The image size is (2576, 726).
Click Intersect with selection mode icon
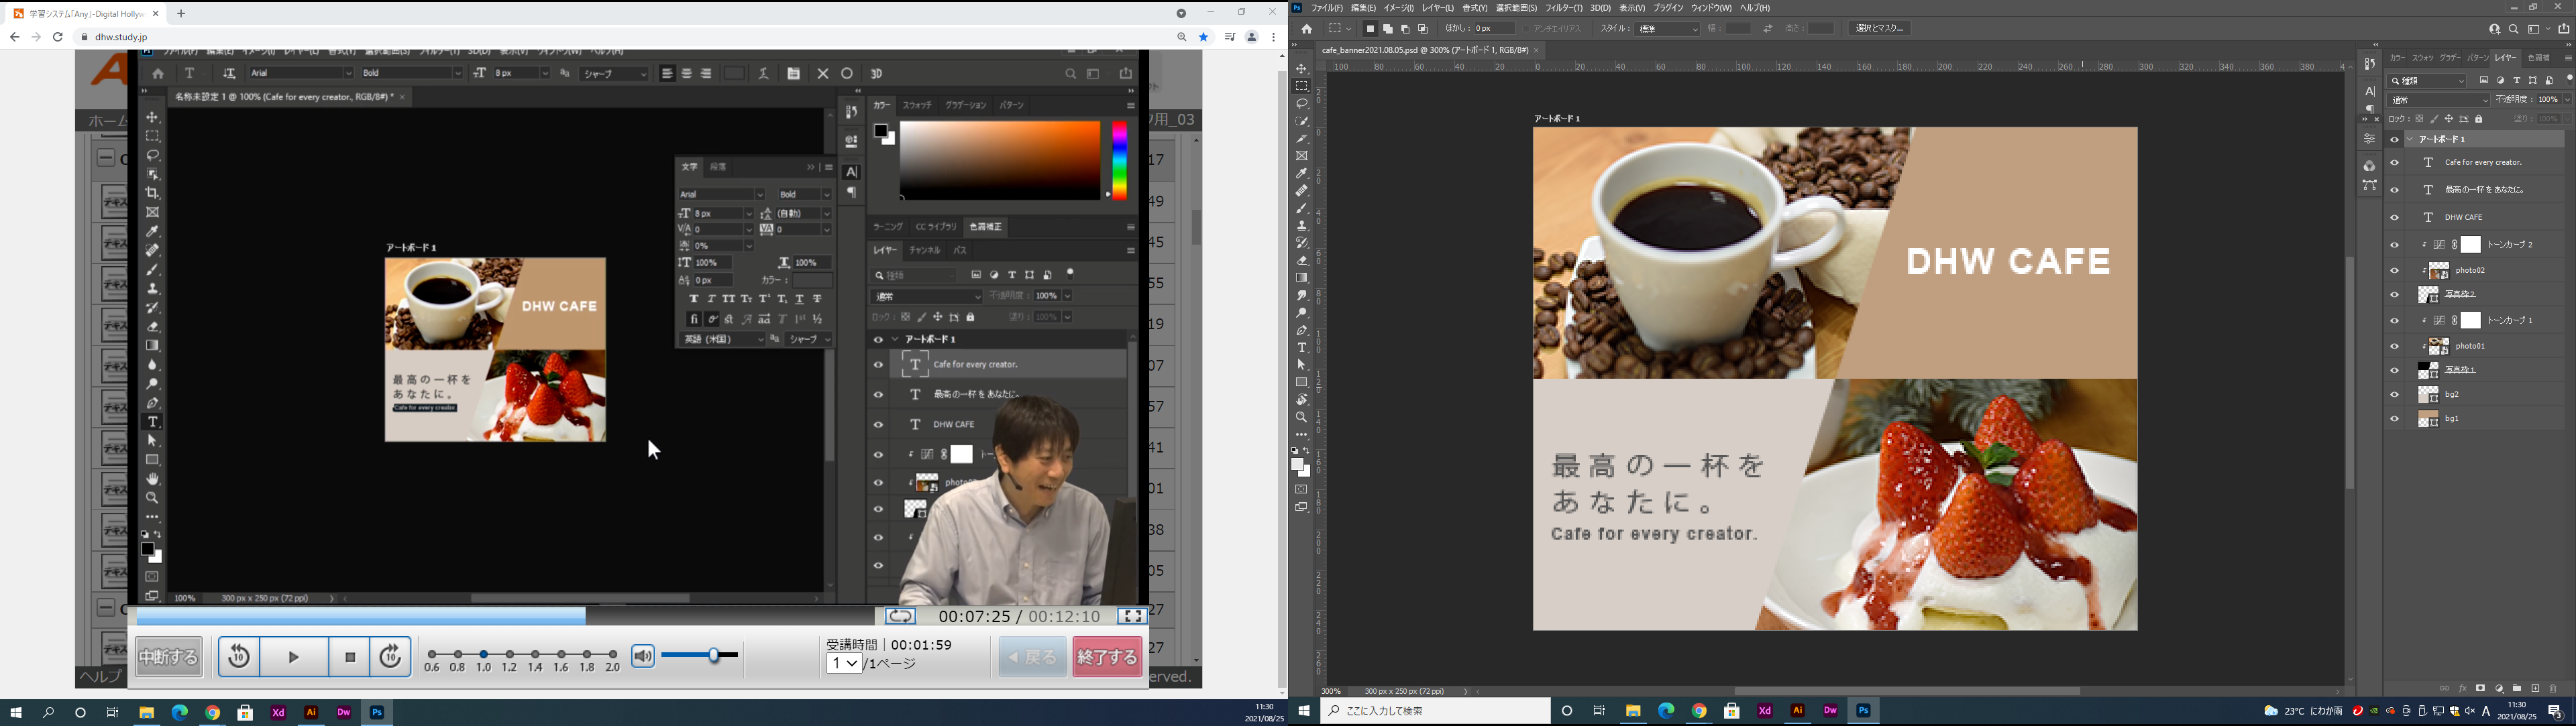point(1423,29)
